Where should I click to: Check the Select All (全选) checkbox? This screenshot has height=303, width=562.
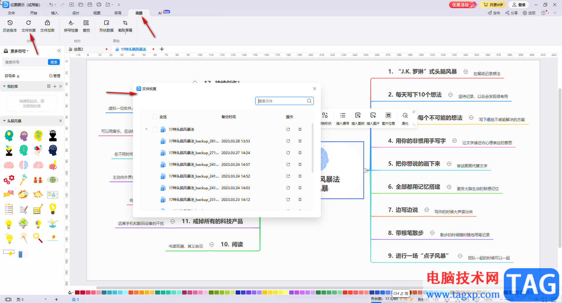[155, 117]
